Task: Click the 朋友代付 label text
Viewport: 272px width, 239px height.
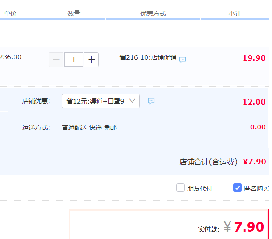Action: (200, 188)
